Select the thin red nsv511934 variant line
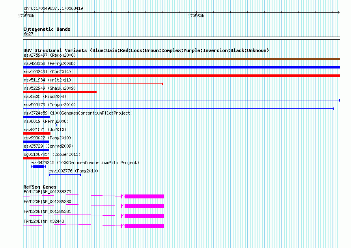The height and width of the screenshot is (248, 351). [93, 84]
